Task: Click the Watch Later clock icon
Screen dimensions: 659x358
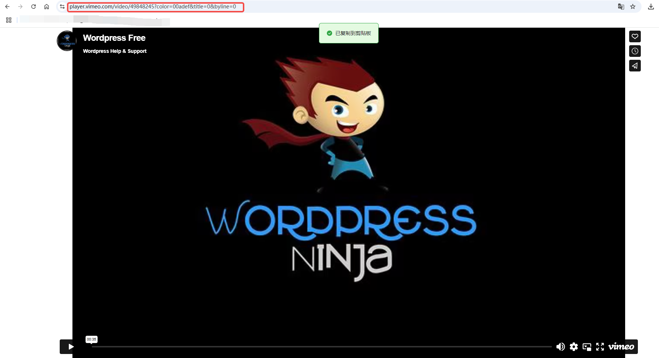Action: pos(635,51)
